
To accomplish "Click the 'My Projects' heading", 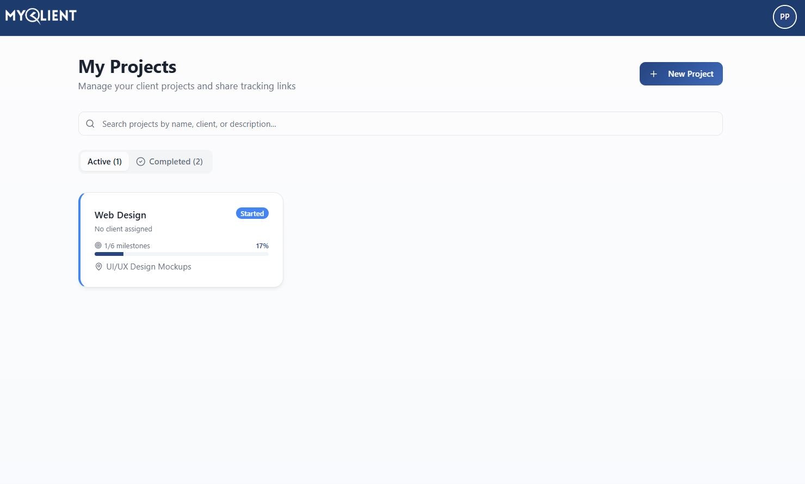I will click(127, 66).
